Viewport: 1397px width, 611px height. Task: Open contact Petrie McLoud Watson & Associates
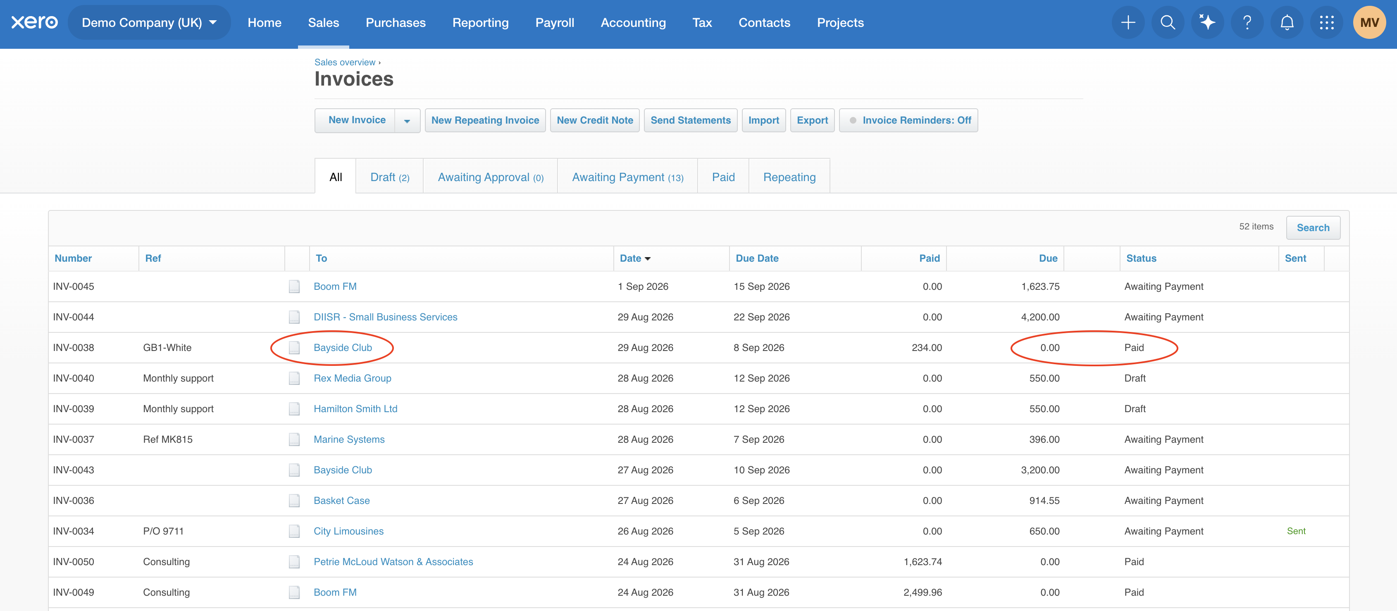pos(393,562)
